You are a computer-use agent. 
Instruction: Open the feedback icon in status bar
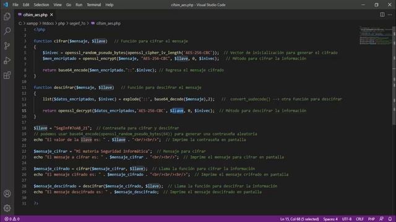pos(381,219)
